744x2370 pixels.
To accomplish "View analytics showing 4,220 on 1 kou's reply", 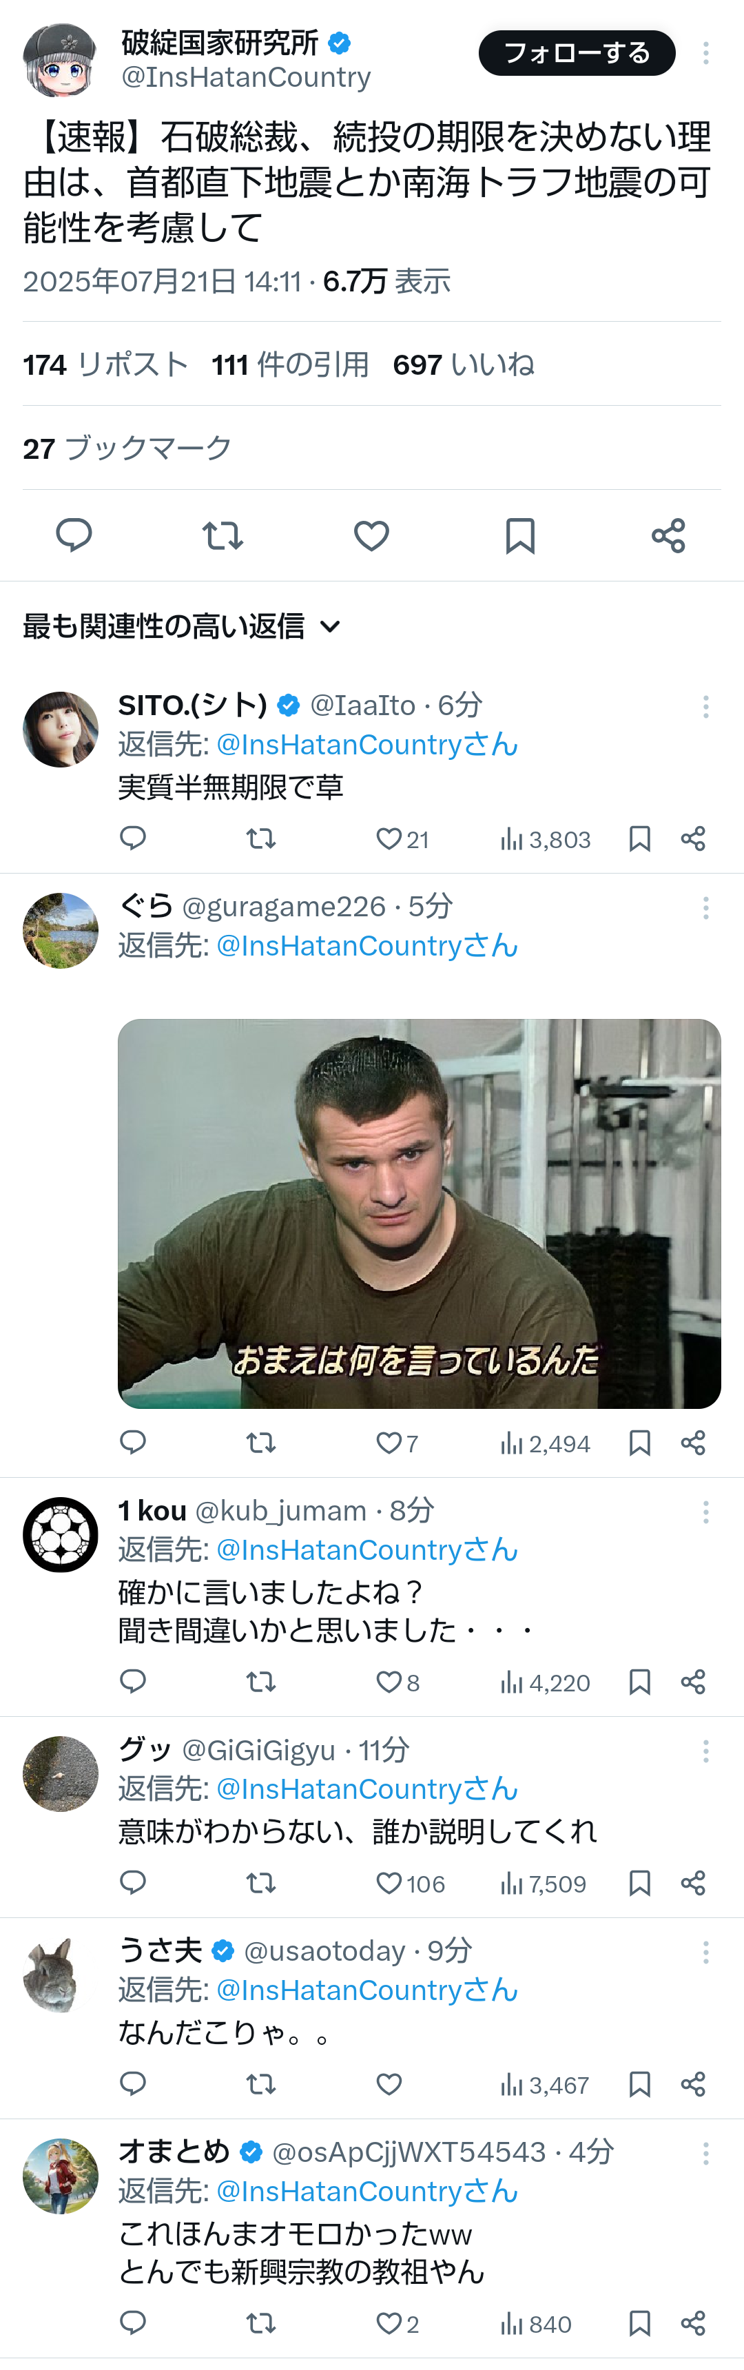I will coord(544,1682).
